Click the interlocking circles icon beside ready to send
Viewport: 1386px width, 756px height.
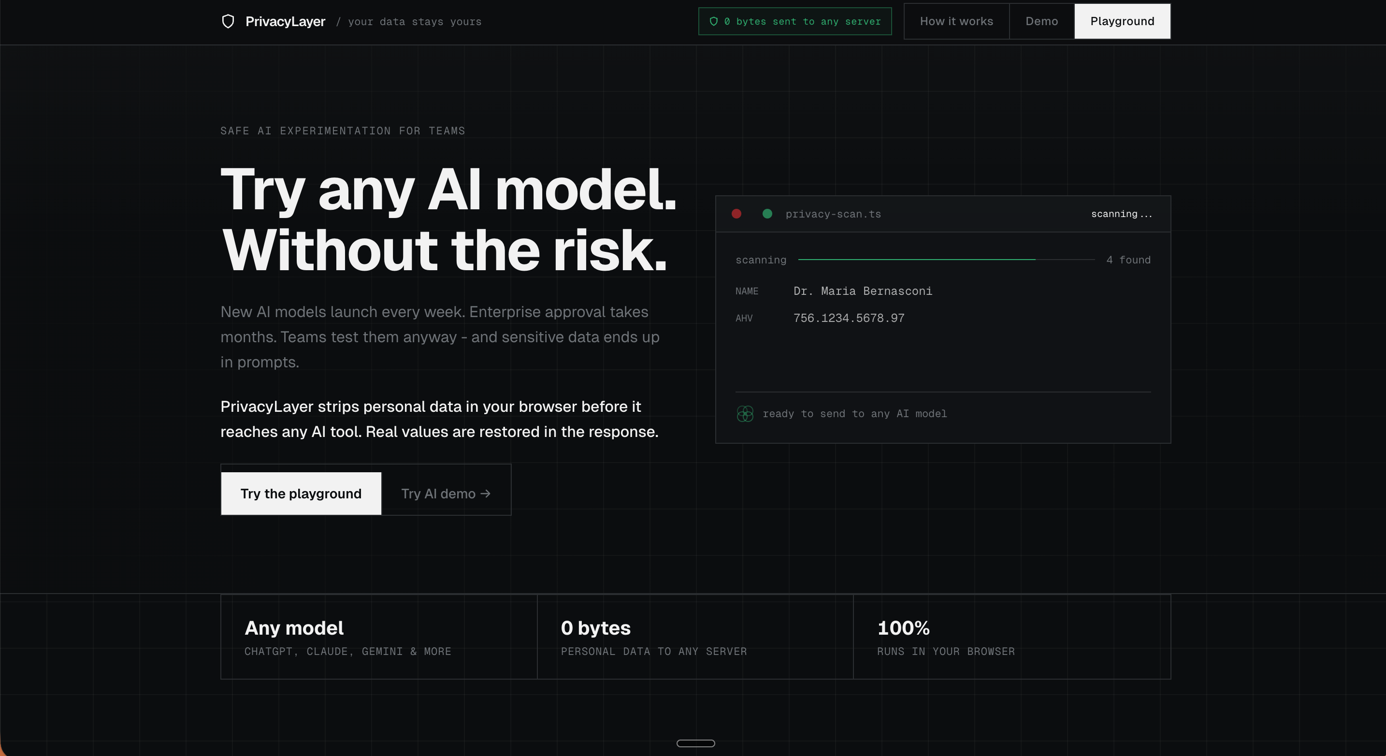(745, 414)
